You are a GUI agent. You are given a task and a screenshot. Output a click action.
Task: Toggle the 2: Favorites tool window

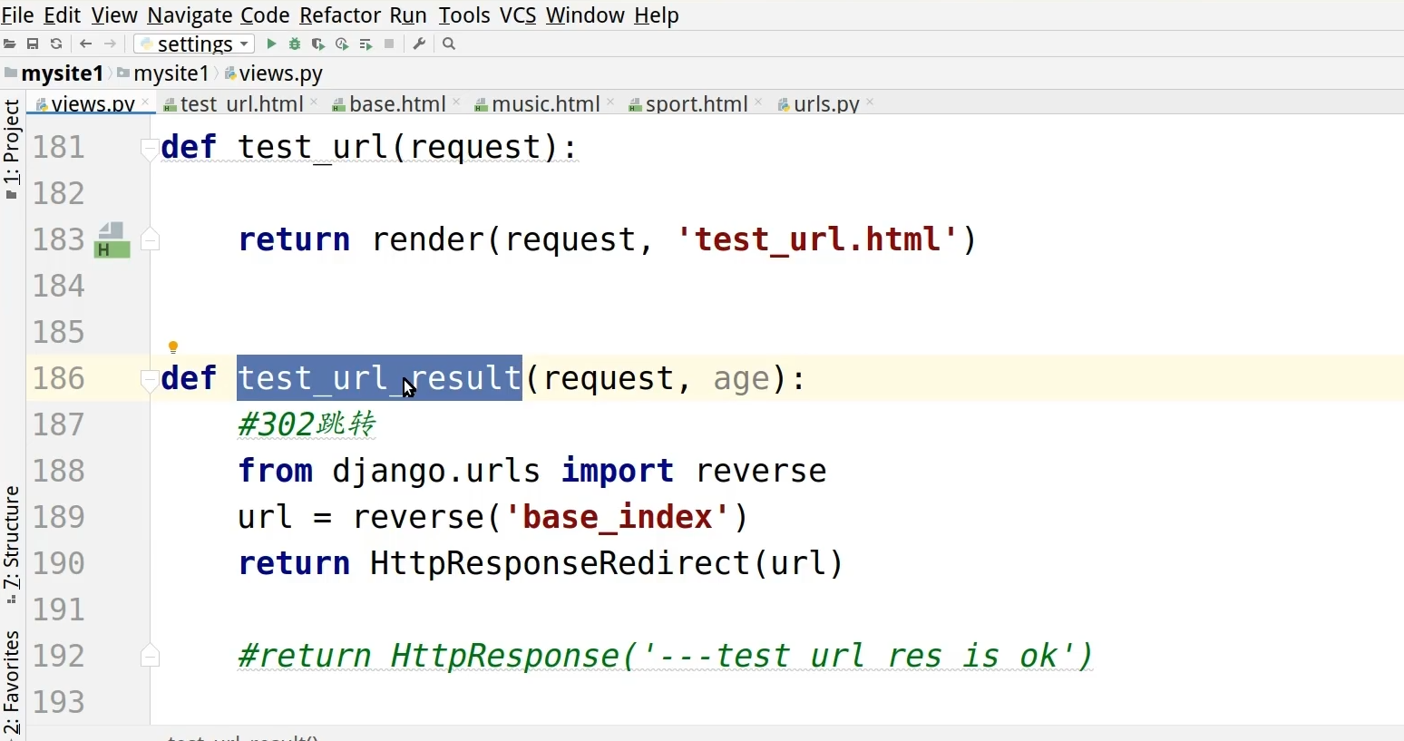coord(12,683)
